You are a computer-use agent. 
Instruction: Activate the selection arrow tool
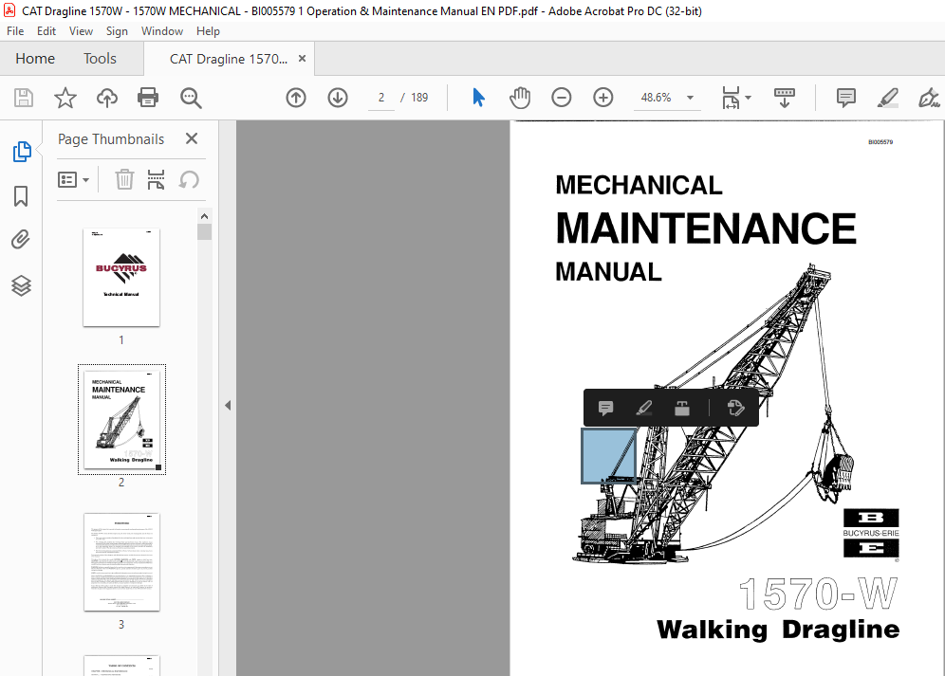point(478,98)
